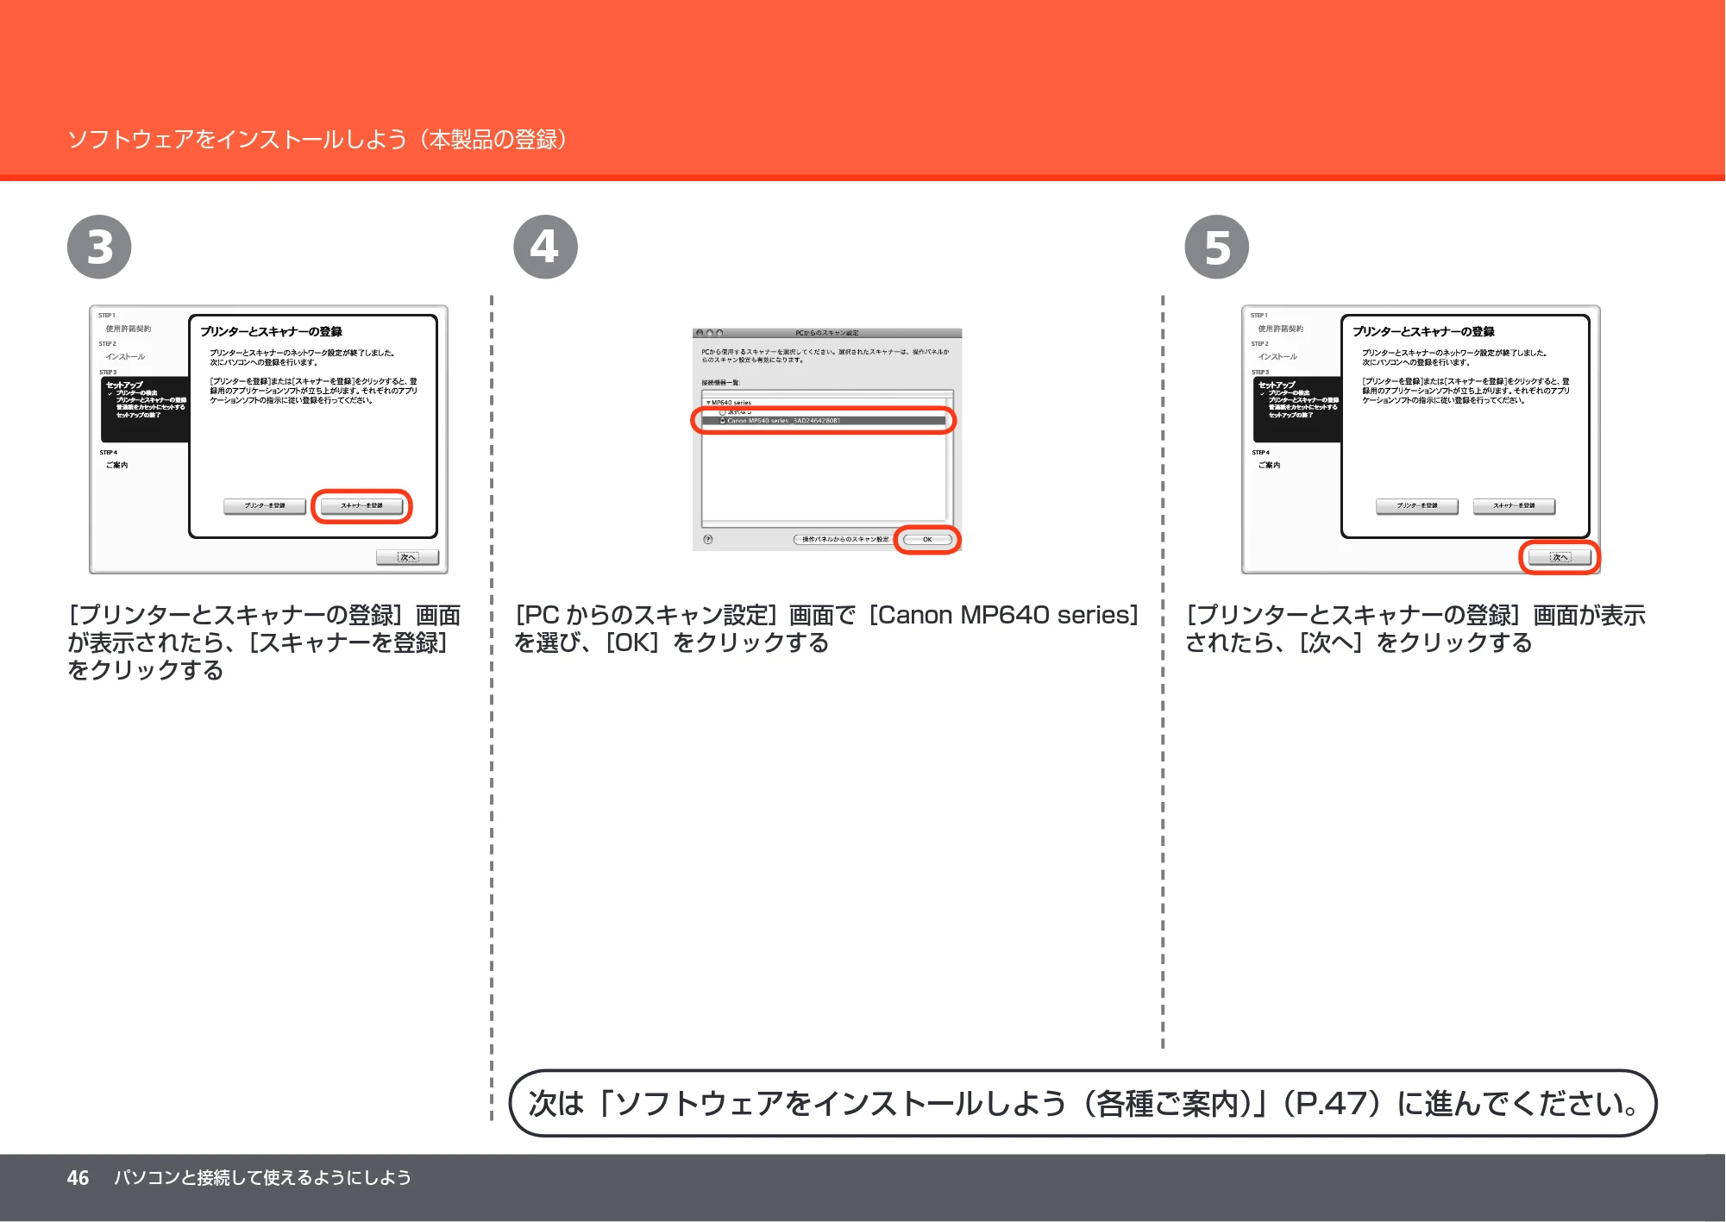Image resolution: width=1726 pixels, height=1222 pixels.
Task: Click 次へ button in step 3 screenshot
Action: pyautogui.click(x=407, y=557)
